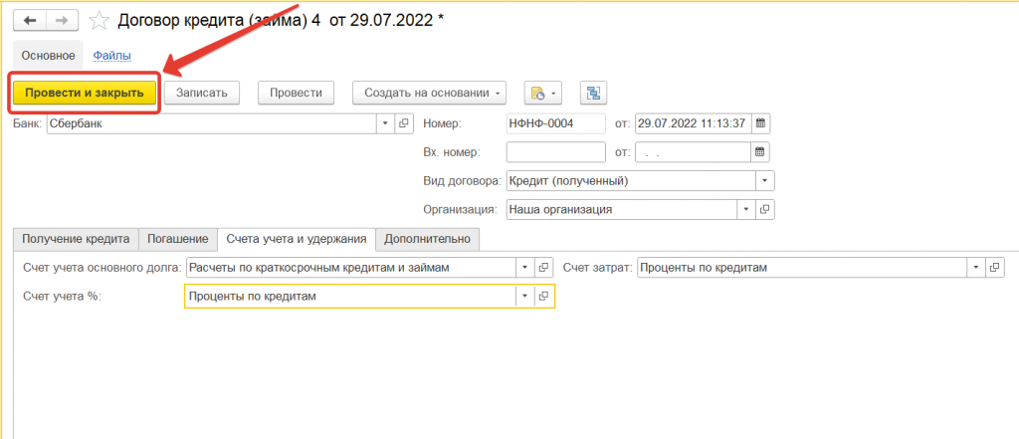Expand the Счет учета % dropdown
The height and width of the screenshot is (439, 1019).
click(524, 296)
